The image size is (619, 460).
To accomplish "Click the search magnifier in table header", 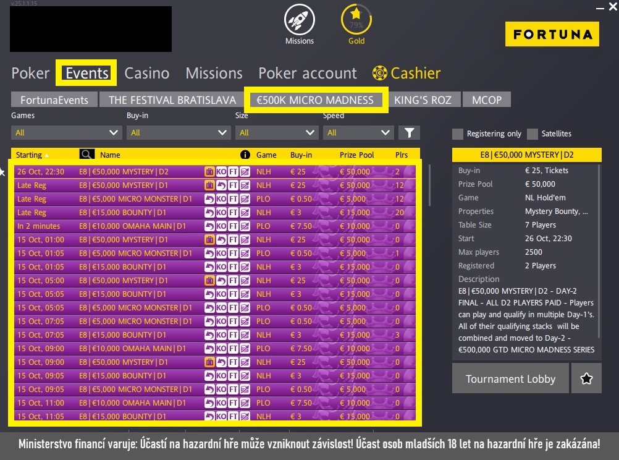I will [87, 155].
